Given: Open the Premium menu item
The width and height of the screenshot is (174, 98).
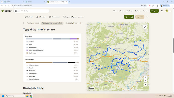Looking at the screenshot, I should tap(145, 11).
